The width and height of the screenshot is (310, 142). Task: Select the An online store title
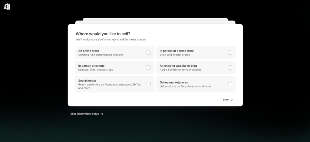tap(88, 51)
